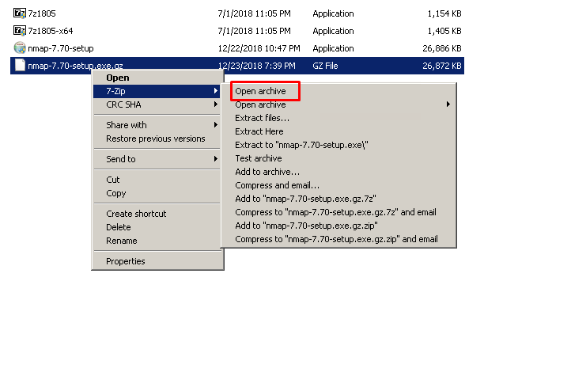This screenshot has width=571, height=391.
Task: Select Copy in the context menu
Action: pos(158,193)
